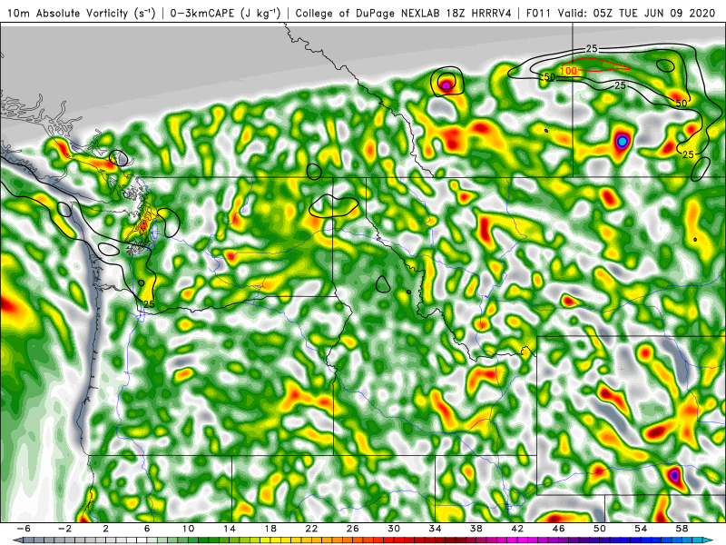Click the "22" colorbar tick label
The height and width of the screenshot is (545, 726).
tap(311, 529)
